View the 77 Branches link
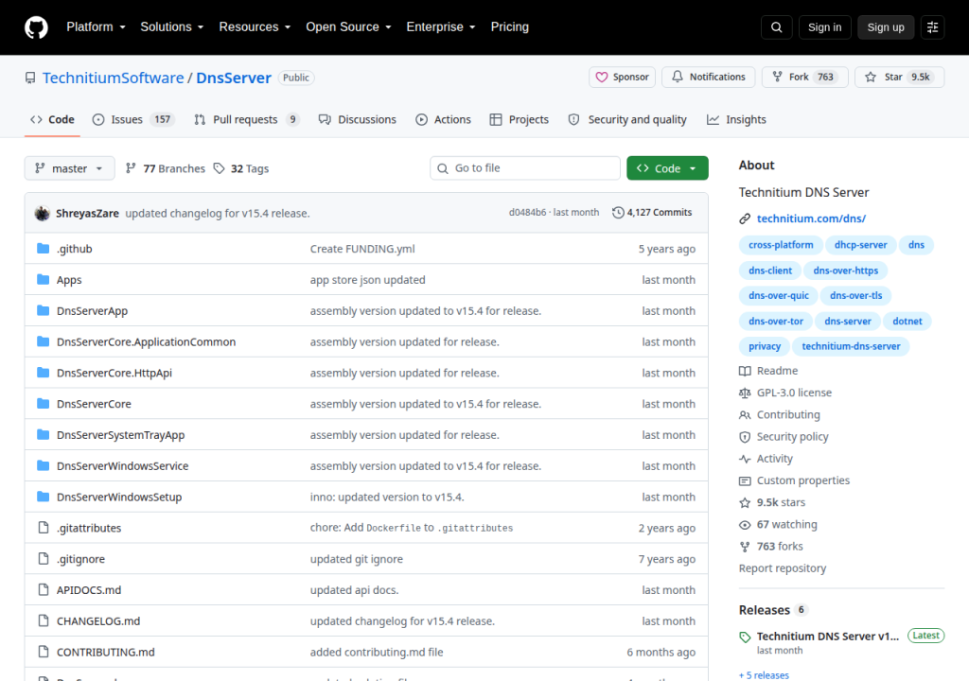This screenshot has width=969, height=681. point(165,168)
